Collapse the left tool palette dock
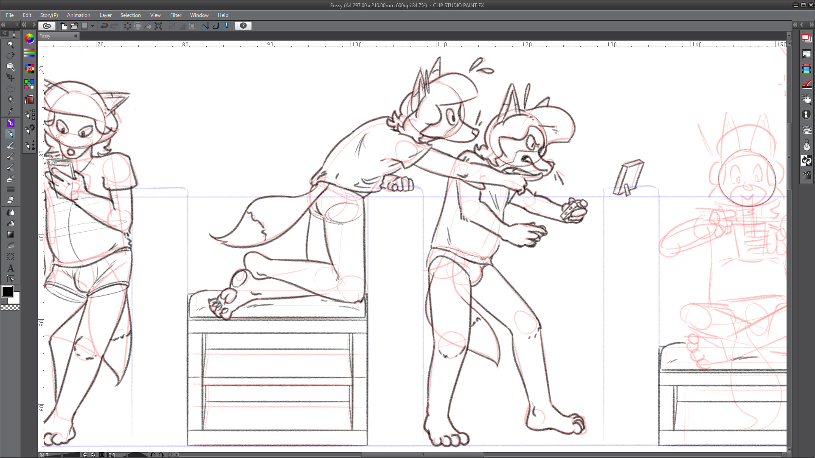 [3, 25]
